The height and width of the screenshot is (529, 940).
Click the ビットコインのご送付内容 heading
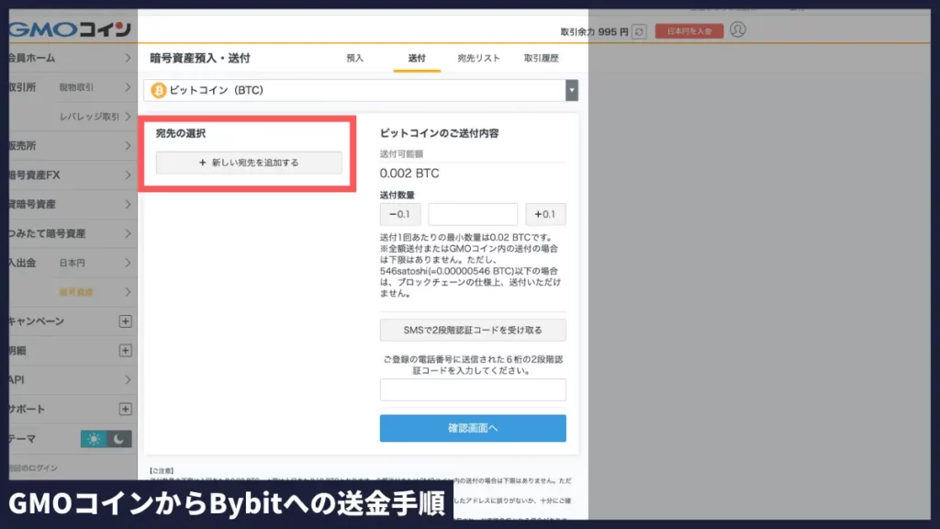coord(440,133)
